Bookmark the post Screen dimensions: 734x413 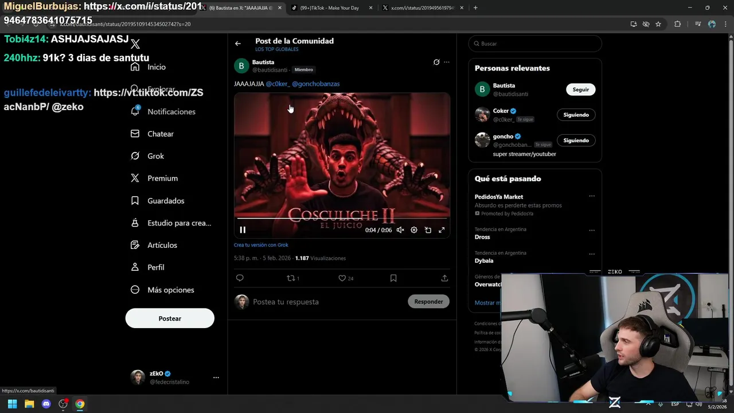click(393, 278)
